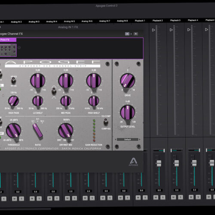Click the LO SHELF frequency knob
215x215 pixels.
[37, 101]
